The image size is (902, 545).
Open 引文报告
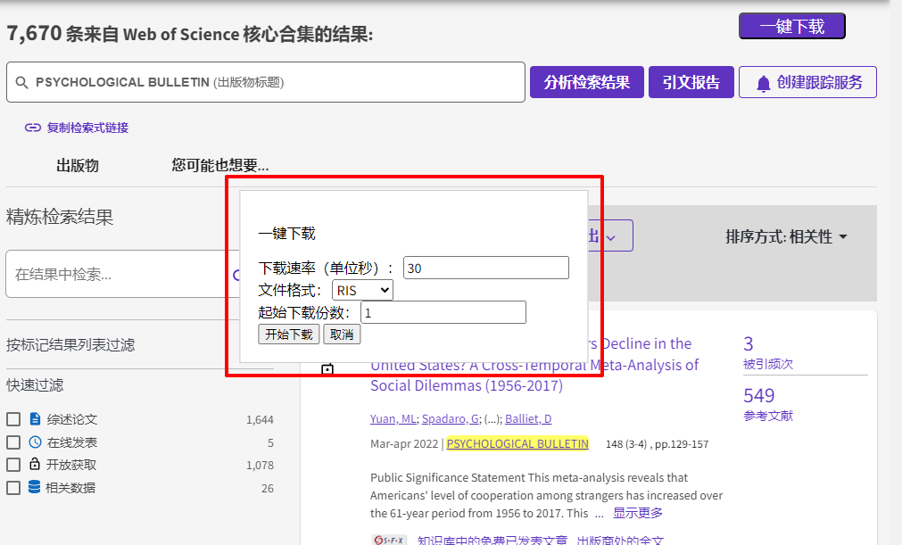tap(691, 82)
